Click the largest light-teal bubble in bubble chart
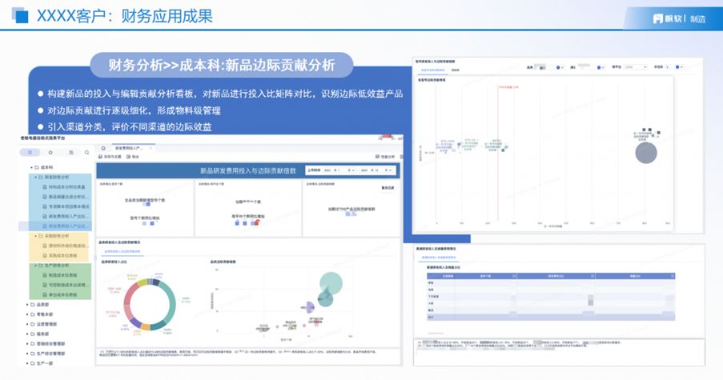The image size is (723, 380). point(331,283)
